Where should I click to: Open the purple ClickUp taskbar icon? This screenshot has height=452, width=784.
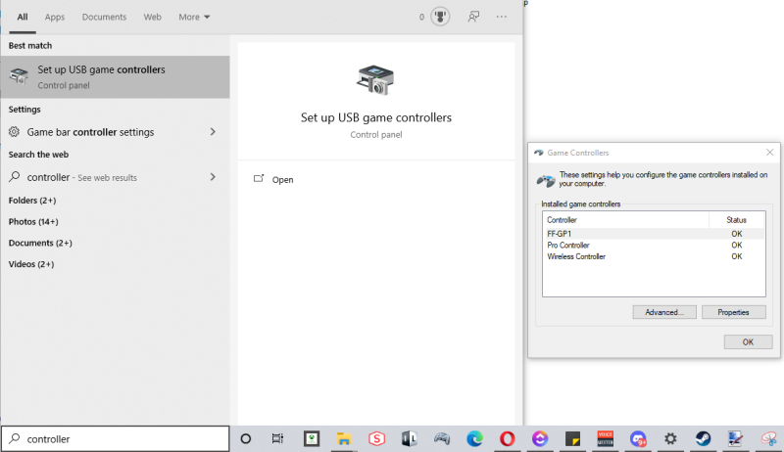point(540,438)
